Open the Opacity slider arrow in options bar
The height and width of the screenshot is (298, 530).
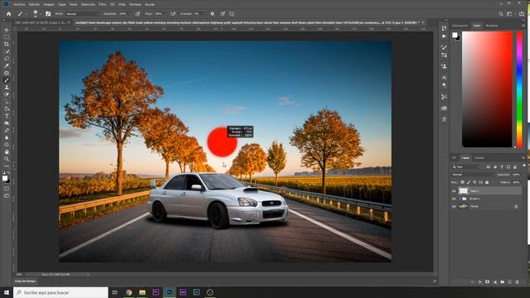(x=130, y=14)
